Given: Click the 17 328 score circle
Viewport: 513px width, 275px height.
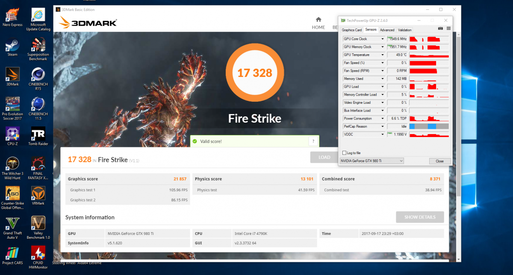Looking at the screenshot, I should click(255, 73).
